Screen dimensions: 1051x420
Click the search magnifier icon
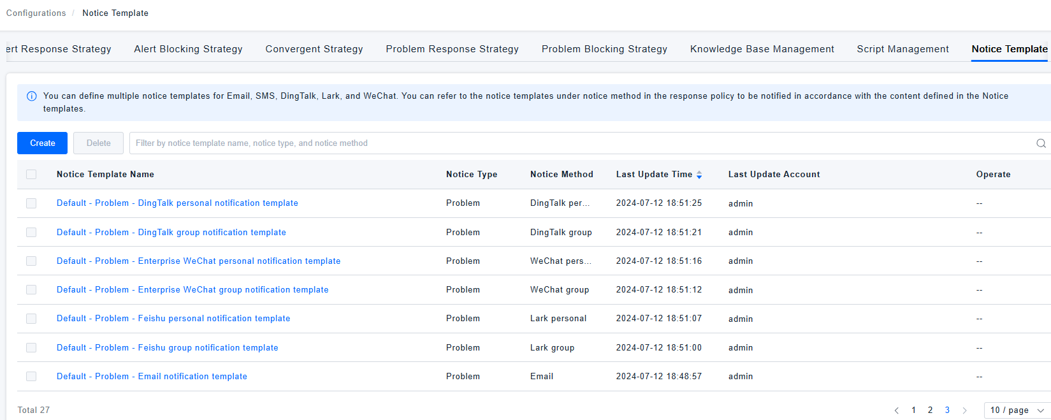(x=1041, y=143)
